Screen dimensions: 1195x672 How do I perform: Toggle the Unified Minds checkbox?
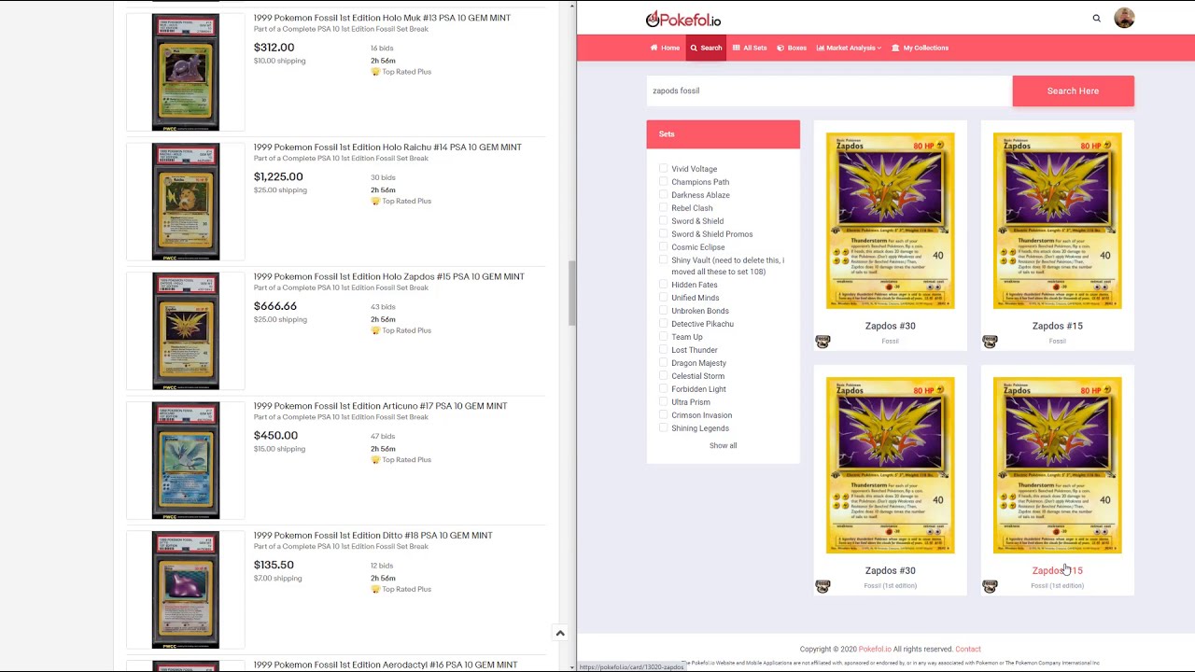click(x=664, y=298)
